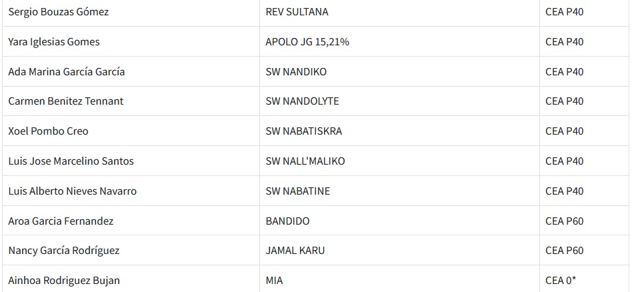Viewport: 636px width, 292px height.
Task: Click Luis Alberto Nieves Navarro cell
Action: coord(72,191)
